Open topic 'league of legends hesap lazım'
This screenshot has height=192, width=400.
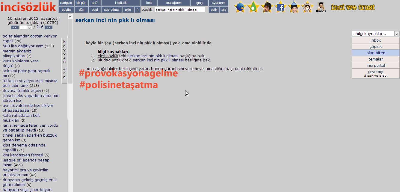point(26,162)
